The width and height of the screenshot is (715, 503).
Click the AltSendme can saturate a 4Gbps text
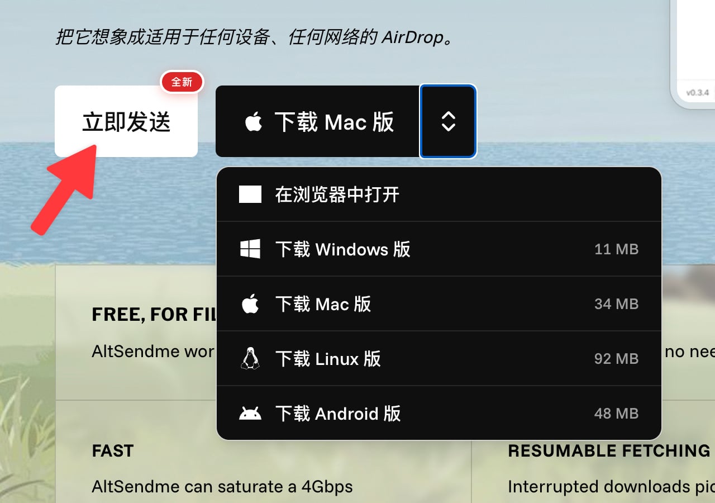pyautogui.click(x=222, y=487)
